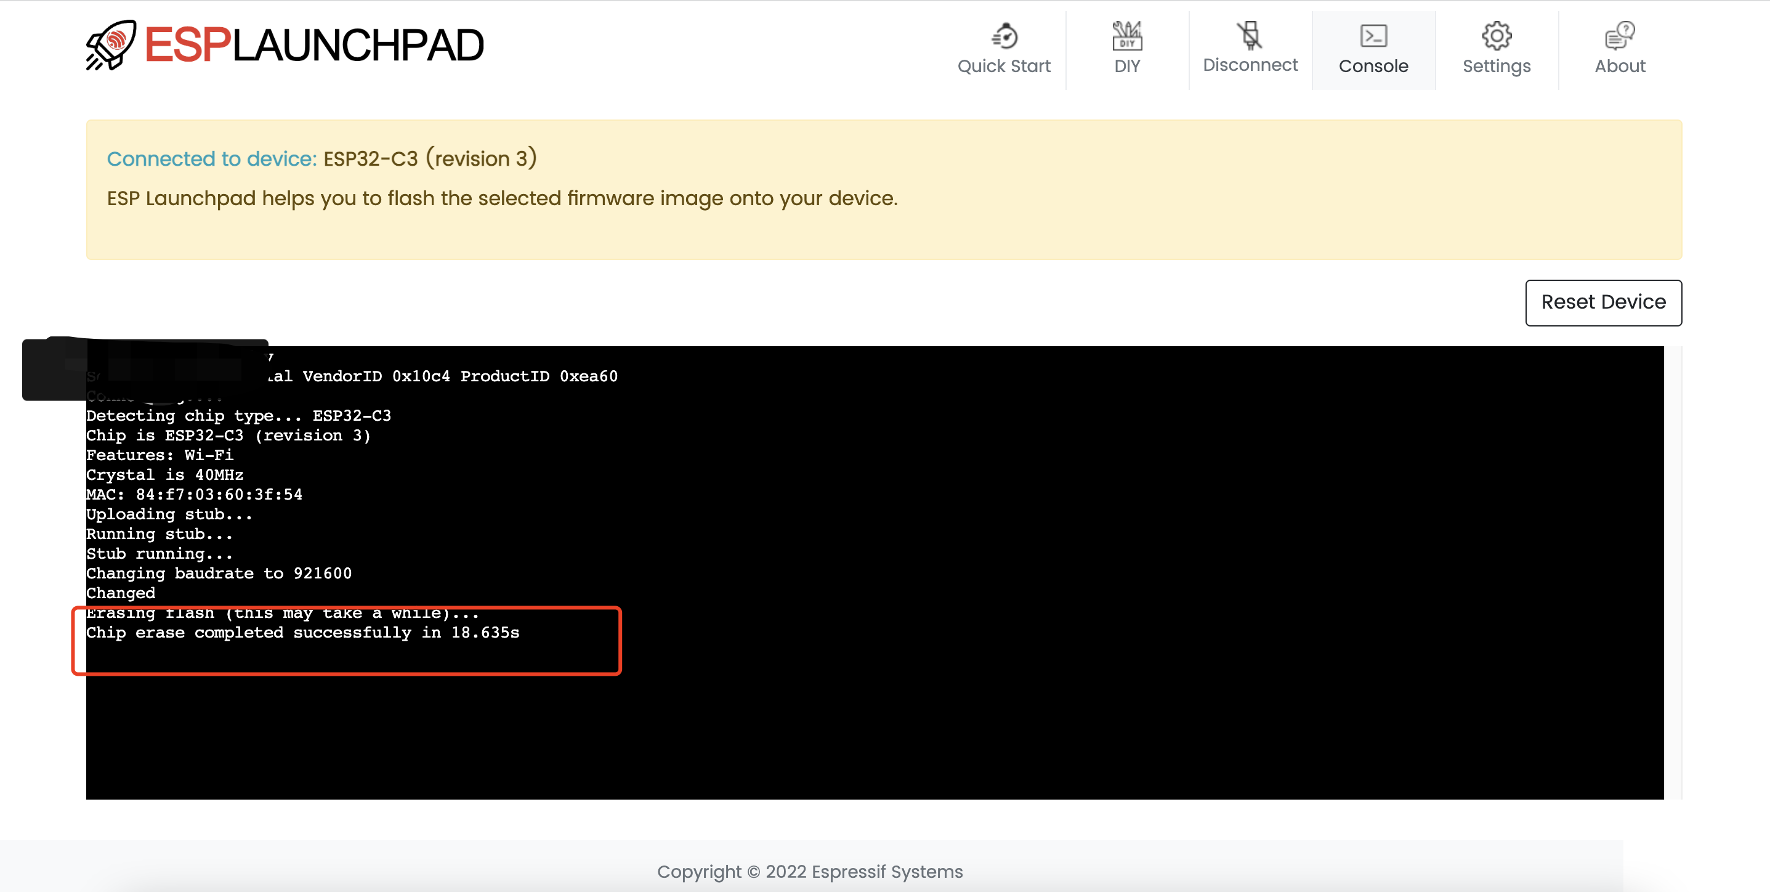Click the ESPLAUNCHPAD title text
This screenshot has width=1770, height=892.
314,46
